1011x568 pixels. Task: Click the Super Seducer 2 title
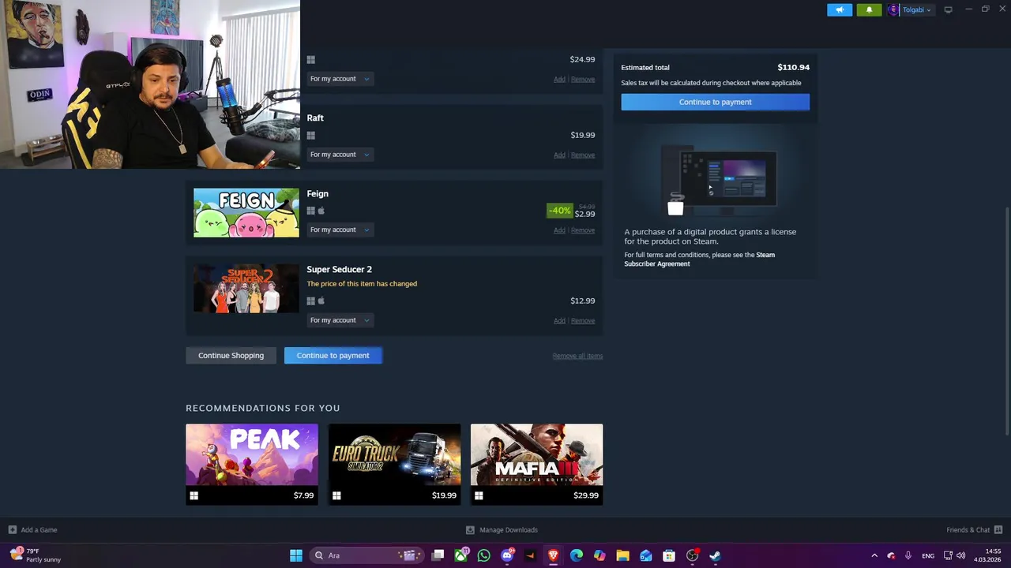(339, 269)
